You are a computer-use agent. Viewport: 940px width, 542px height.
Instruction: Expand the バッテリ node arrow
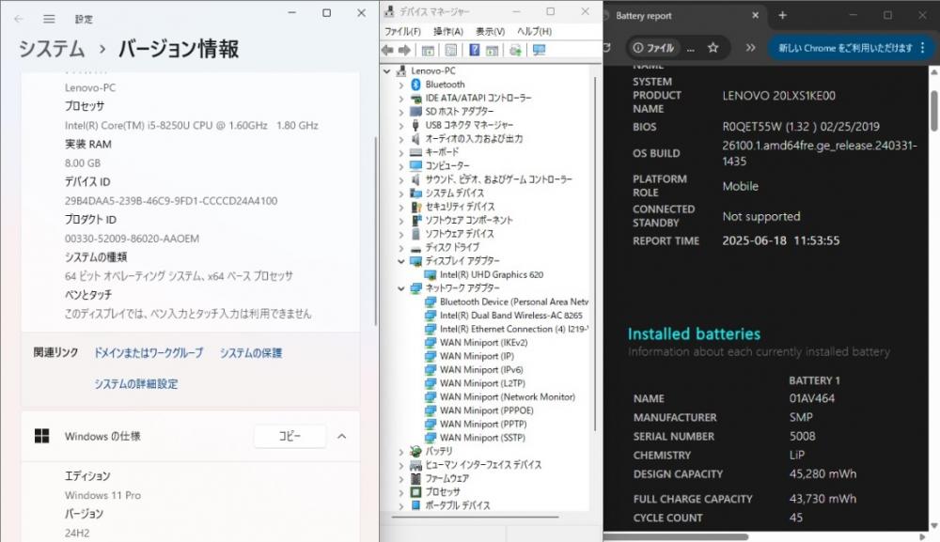[401, 452]
